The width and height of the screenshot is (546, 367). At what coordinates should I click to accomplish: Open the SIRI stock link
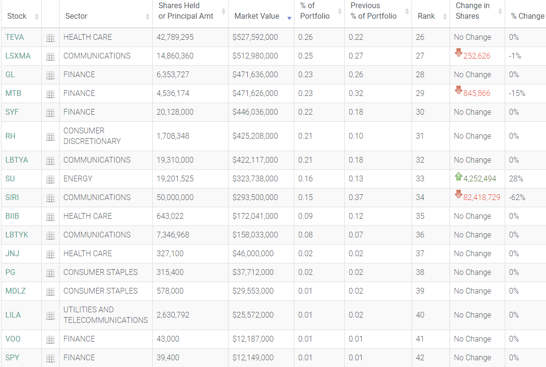(x=12, y=198)
